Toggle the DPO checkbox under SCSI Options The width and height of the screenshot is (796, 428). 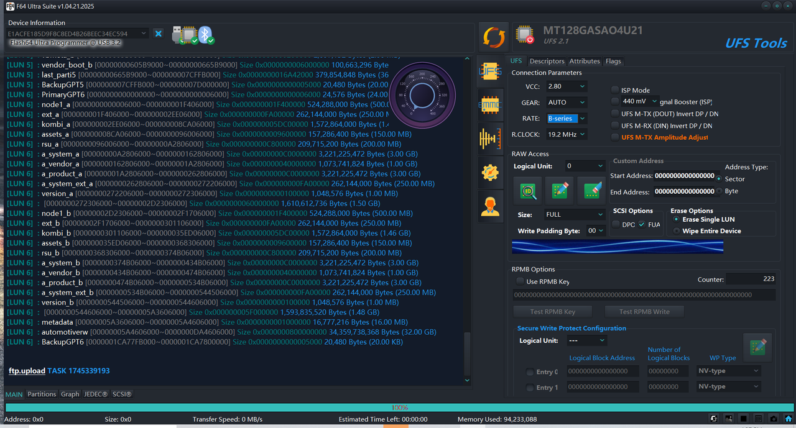coord(616,224)
